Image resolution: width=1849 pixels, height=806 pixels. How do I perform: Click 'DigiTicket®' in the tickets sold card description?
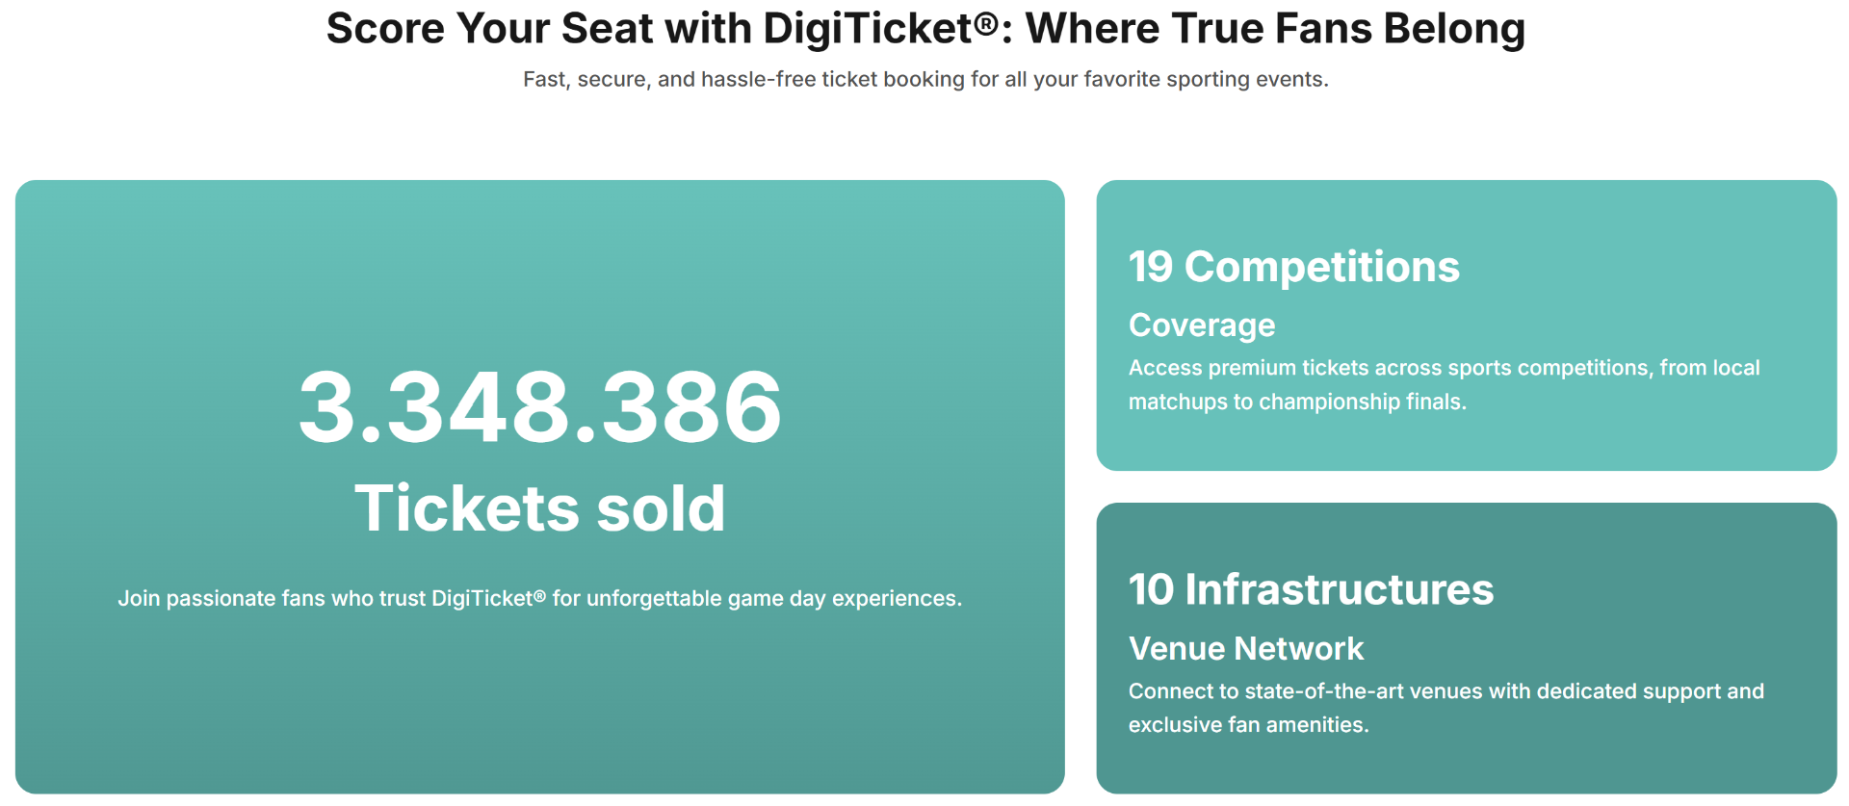488,598
